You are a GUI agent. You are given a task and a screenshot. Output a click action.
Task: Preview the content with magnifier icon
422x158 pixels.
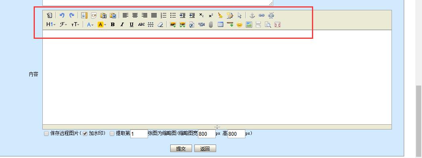pyautogui.click(x=268, y=25)
